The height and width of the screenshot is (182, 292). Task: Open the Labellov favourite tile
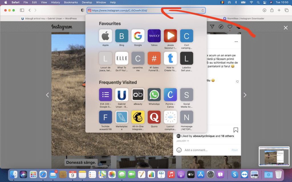(x=186, y=58)
